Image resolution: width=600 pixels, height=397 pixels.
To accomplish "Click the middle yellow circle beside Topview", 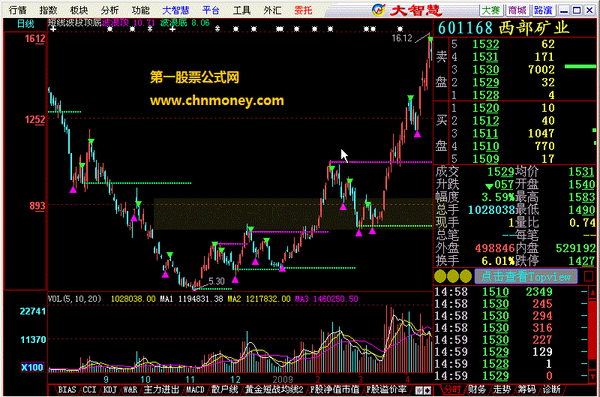I will [x=453, y=276].
